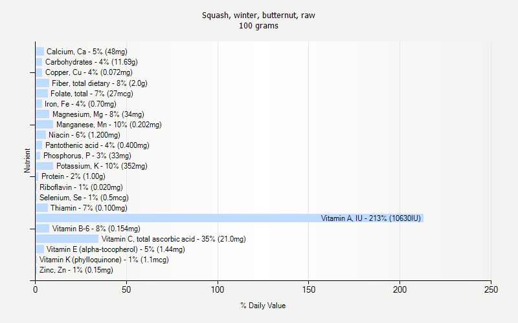Click the '% Daily Value' axis title
Image resolution: width=518 pixels, height=323 pixels.
263,306
